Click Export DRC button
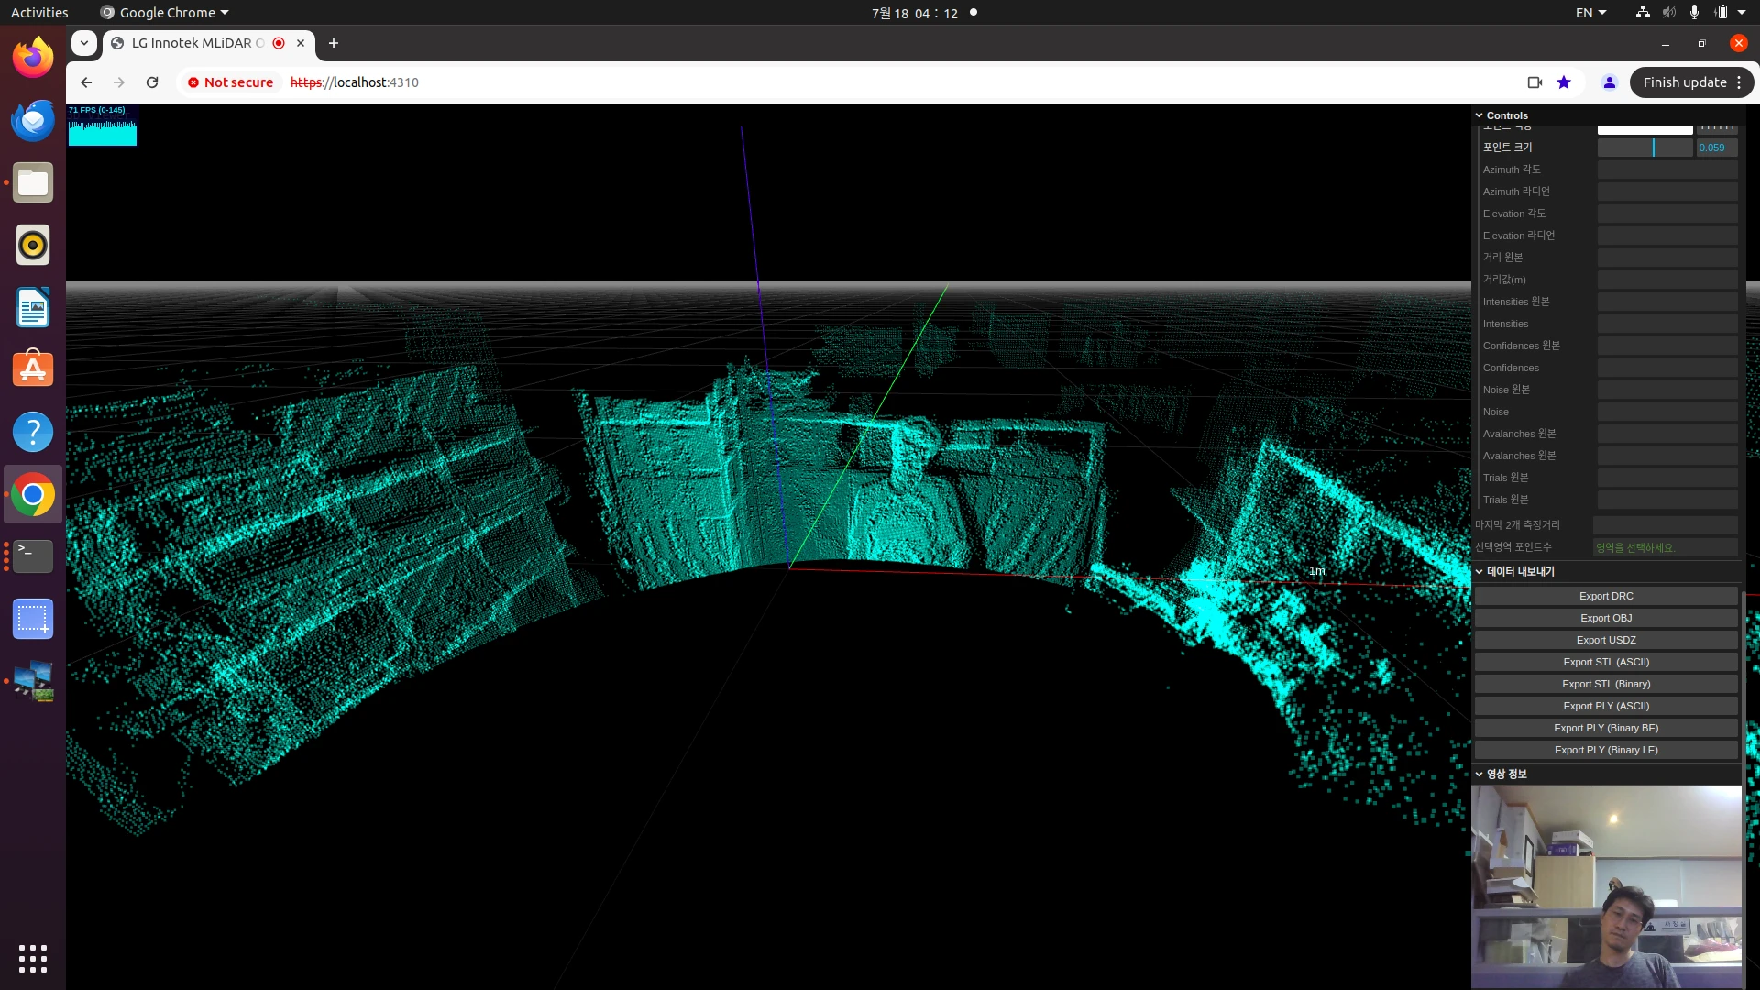The width and height of the screenshot is (1760, 990). click(1606, 596)
